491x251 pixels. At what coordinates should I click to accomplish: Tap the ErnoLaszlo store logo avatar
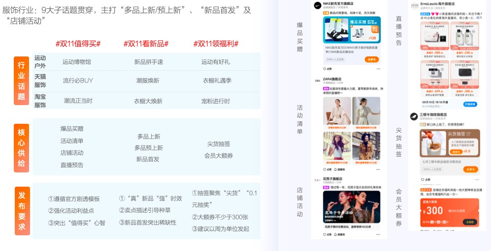(x=414, y=5)
